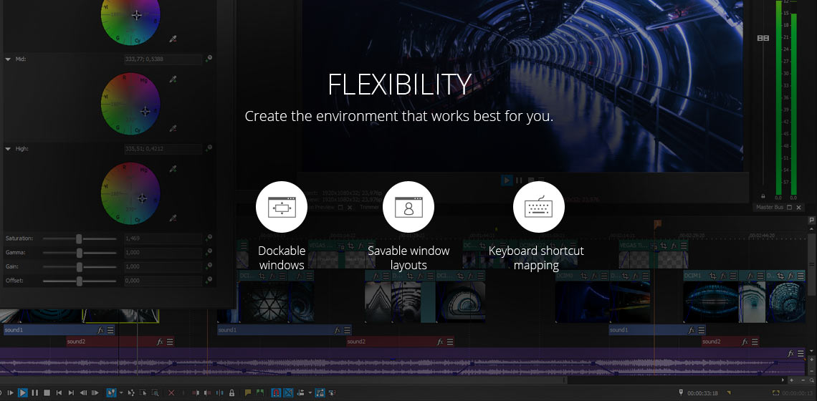Viewport: 817px width, 401px height.
Task: Select the Zoom edit tool
Action: click(x=156, y=392)
